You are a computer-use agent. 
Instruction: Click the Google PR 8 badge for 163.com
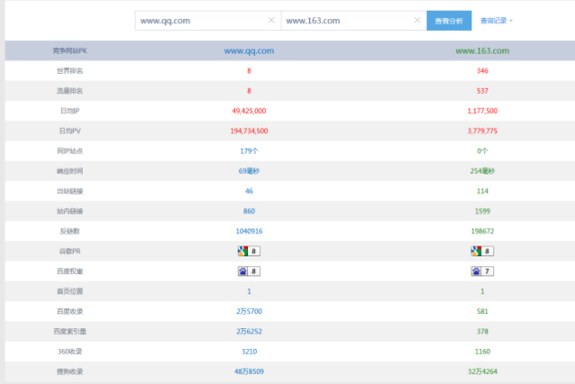[x=482, y=251]
